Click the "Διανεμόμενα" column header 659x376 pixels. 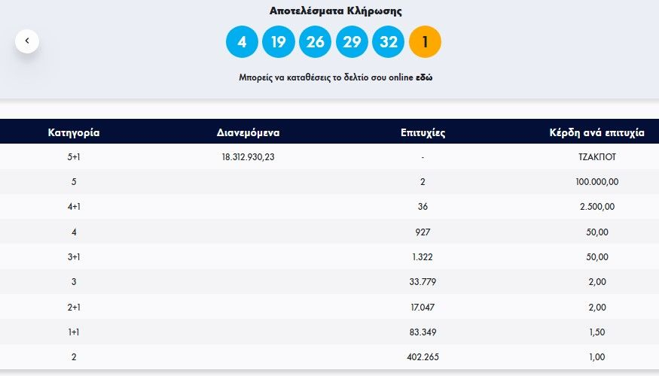pos(248,132)
